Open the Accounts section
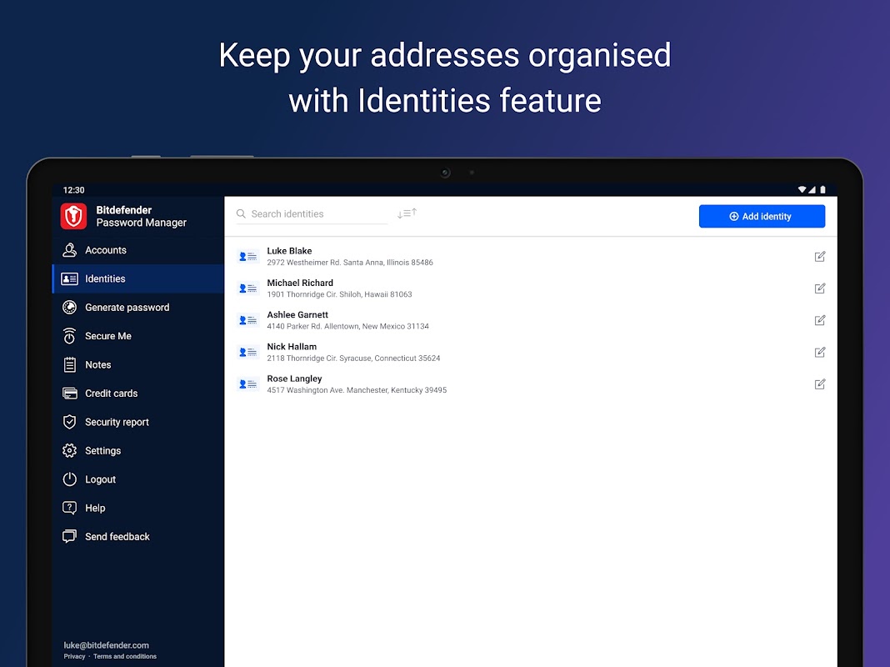890x667 pixels. (x=138, y=250)
